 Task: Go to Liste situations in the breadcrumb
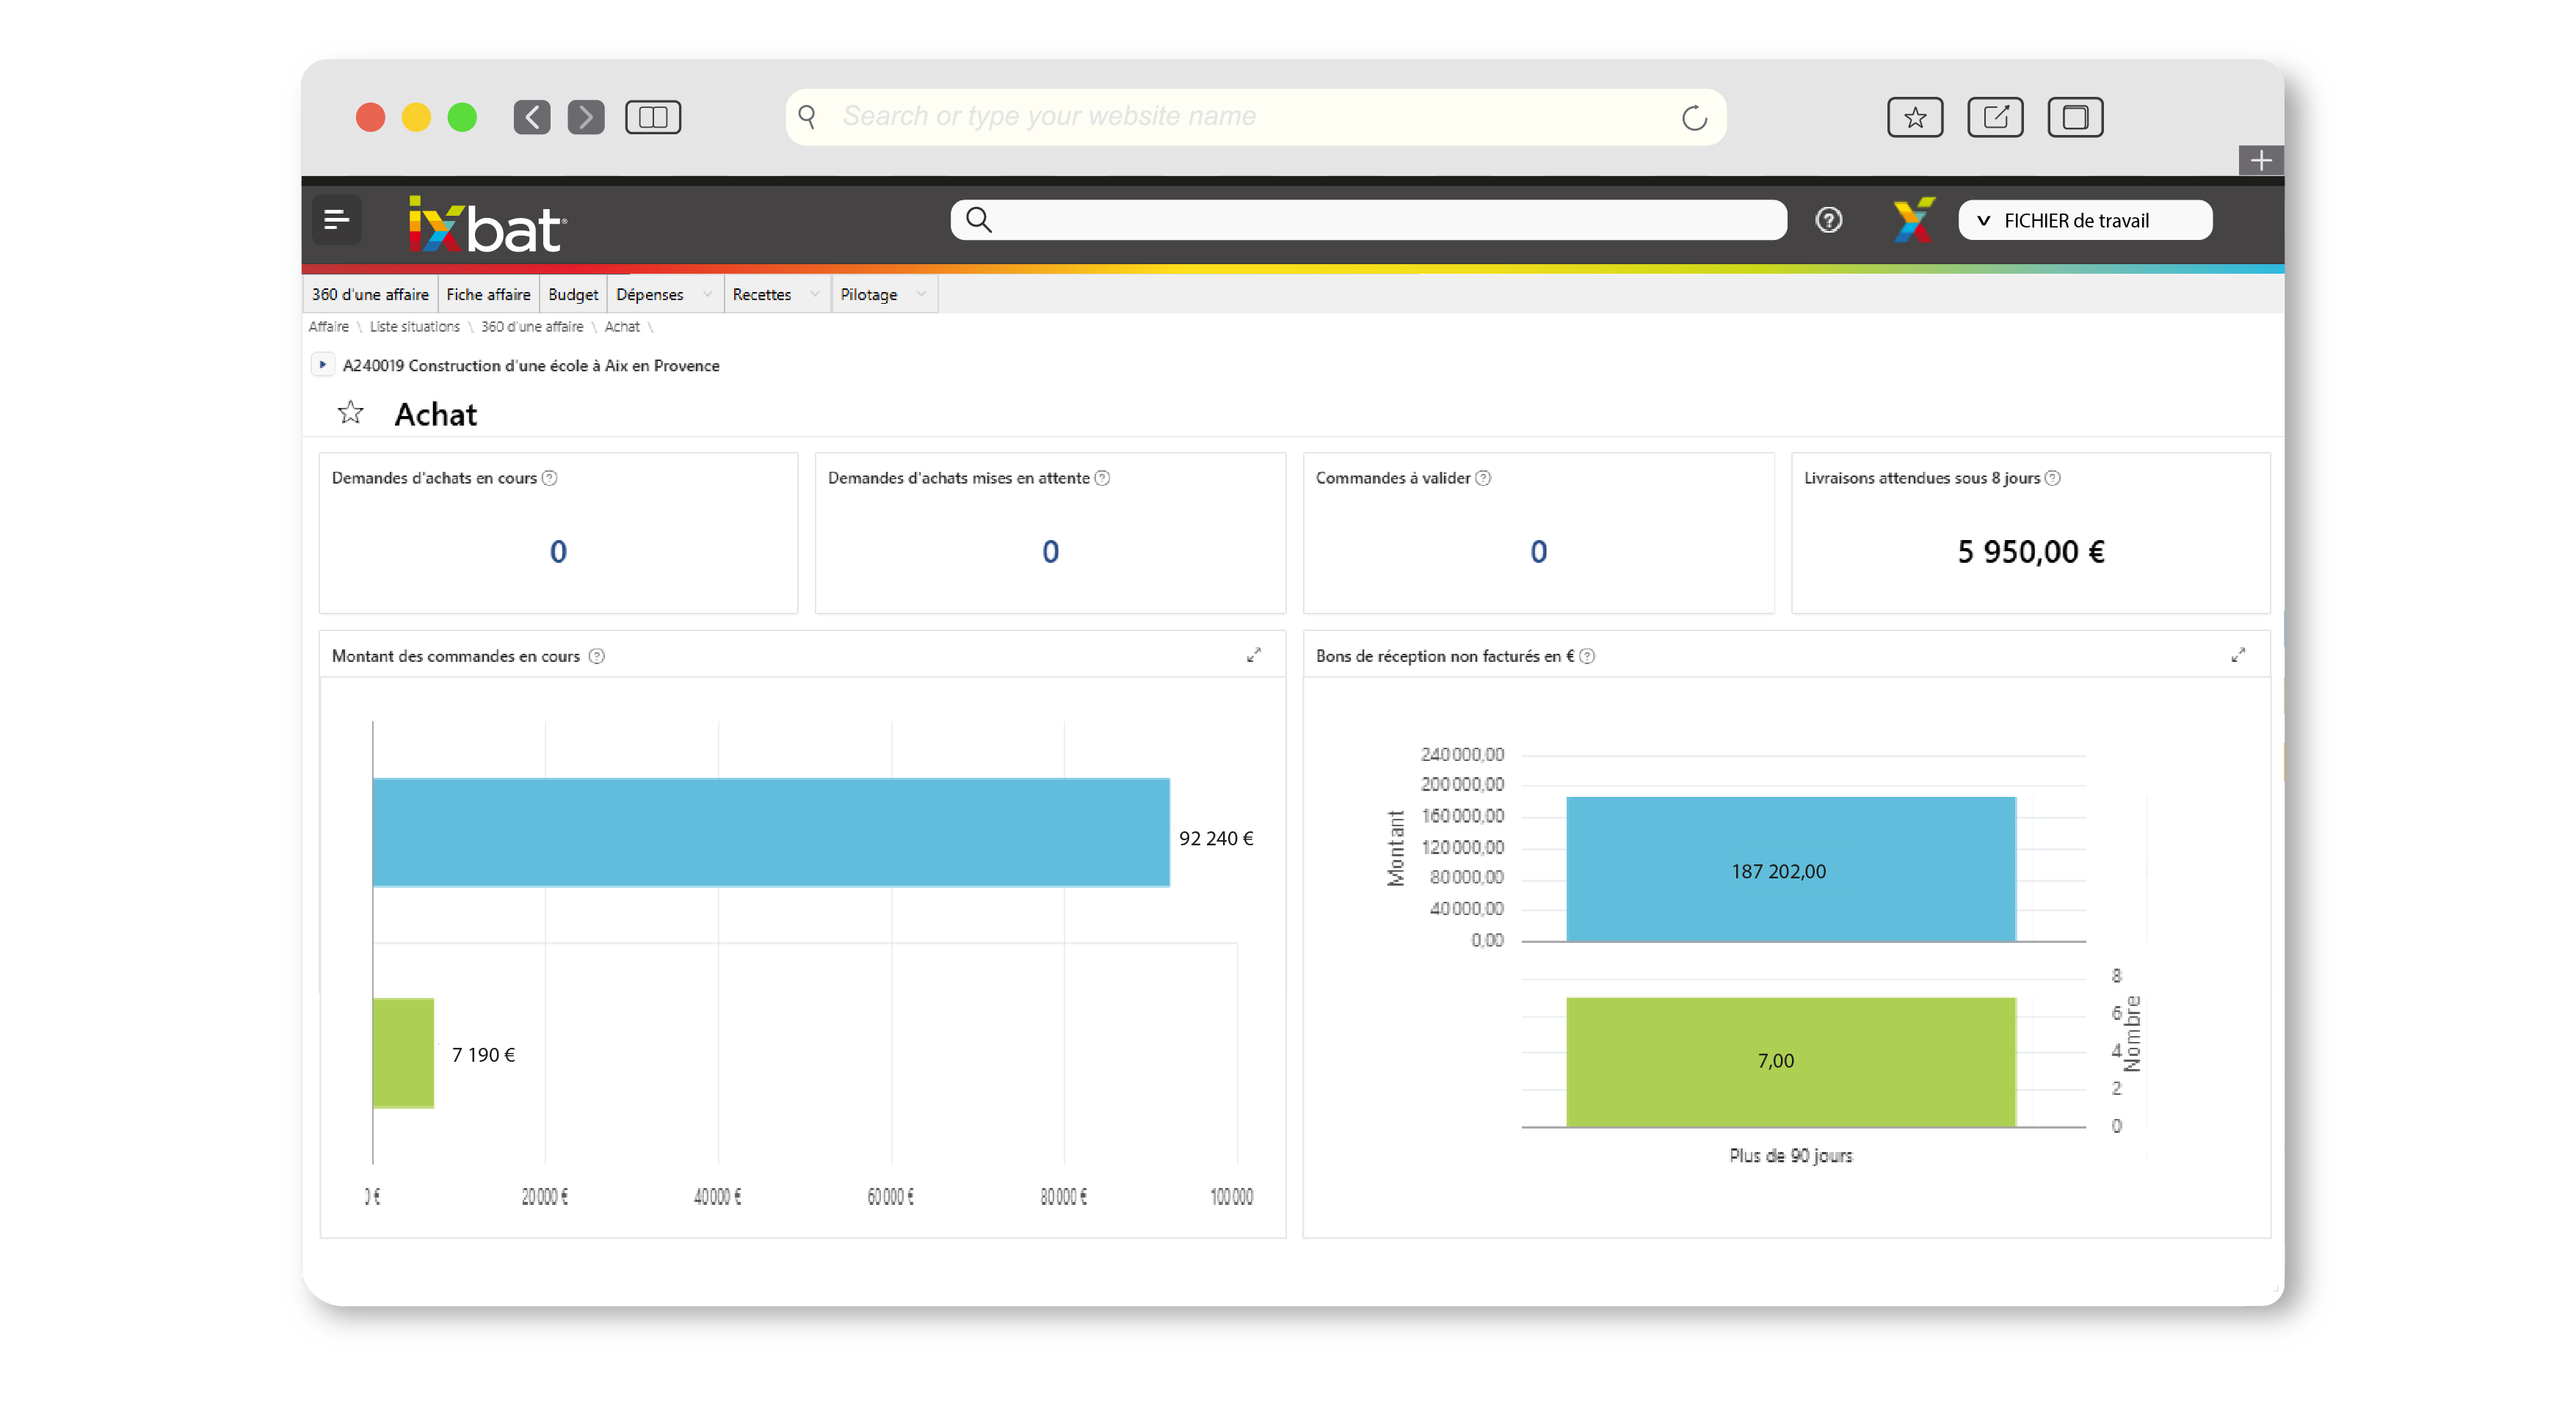click(x=414, y=327)
